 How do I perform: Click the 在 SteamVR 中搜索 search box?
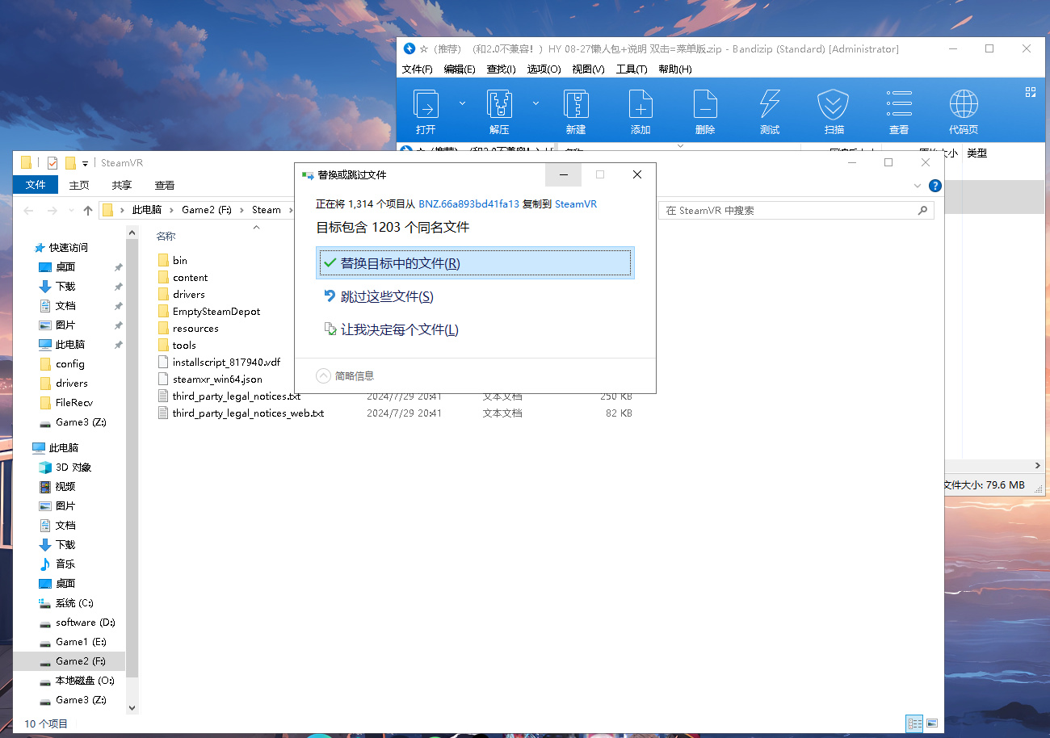pyautogui.click(x=796, y=211)
